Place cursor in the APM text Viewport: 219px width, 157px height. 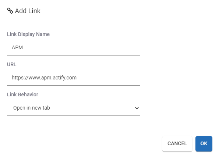pos(17,47)
